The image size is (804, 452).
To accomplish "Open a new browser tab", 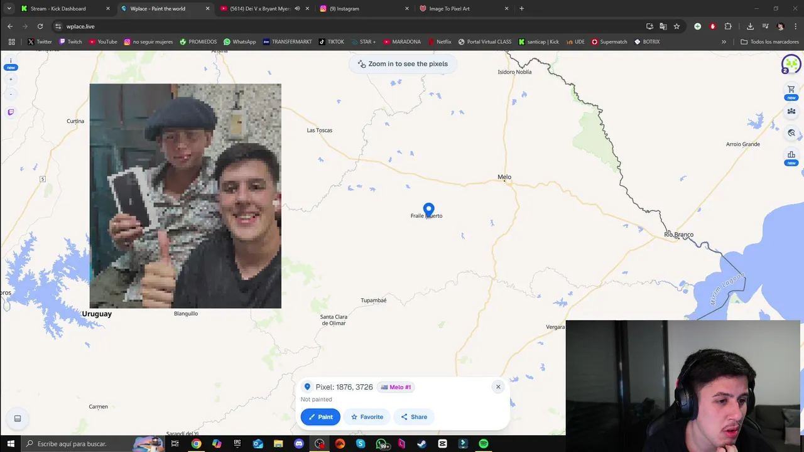I will tap(521, 9).
